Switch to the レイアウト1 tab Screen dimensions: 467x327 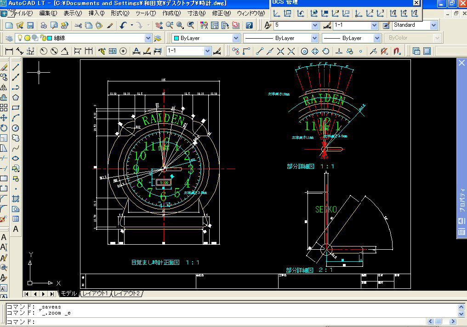point(95,293)
